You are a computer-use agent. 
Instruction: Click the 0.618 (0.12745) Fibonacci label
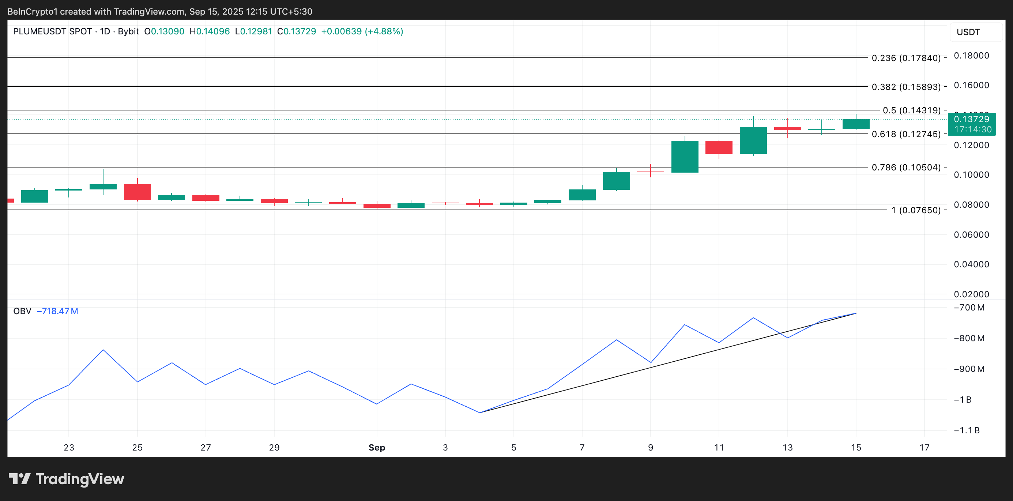point(903,135)
